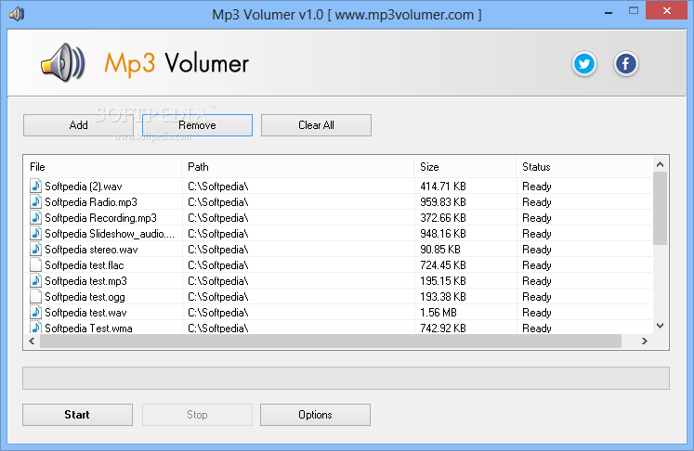This screenshot has width=694, height=451.
Task: Select file name Softpedia test.mp3
Action: [x=85, y=281]
